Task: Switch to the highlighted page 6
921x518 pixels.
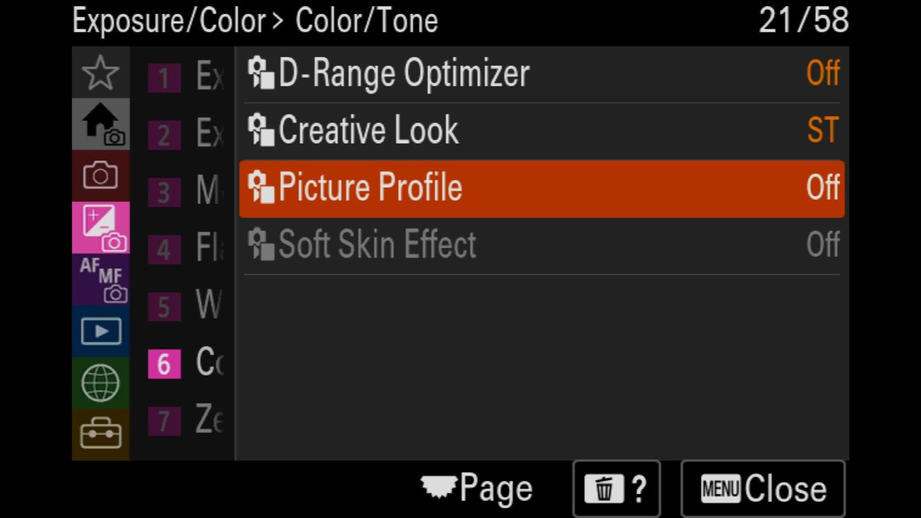Action: (x=163, y=364)
